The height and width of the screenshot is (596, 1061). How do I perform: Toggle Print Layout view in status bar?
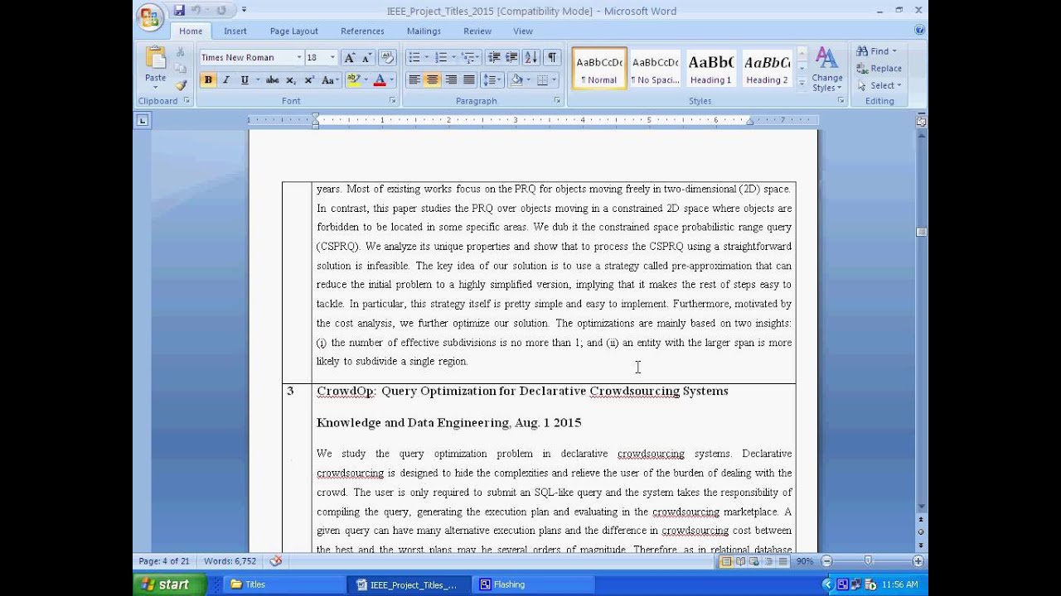pyautogui.click(x=726, y=561)
